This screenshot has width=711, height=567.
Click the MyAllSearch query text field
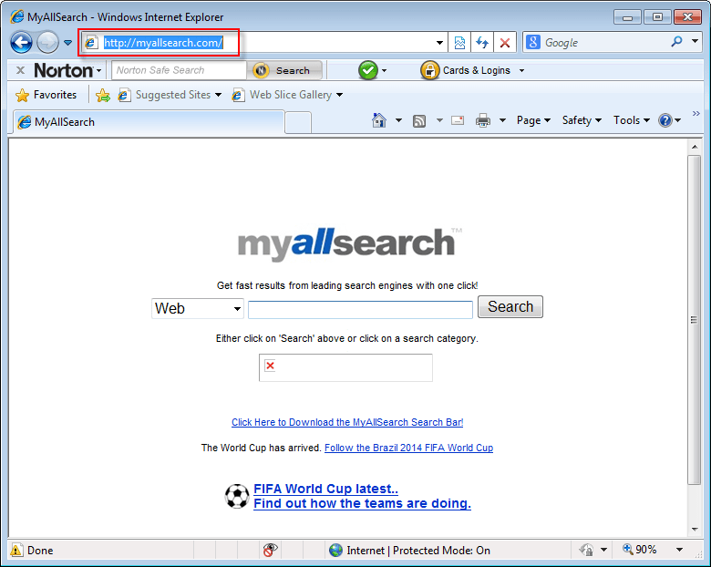360,309
